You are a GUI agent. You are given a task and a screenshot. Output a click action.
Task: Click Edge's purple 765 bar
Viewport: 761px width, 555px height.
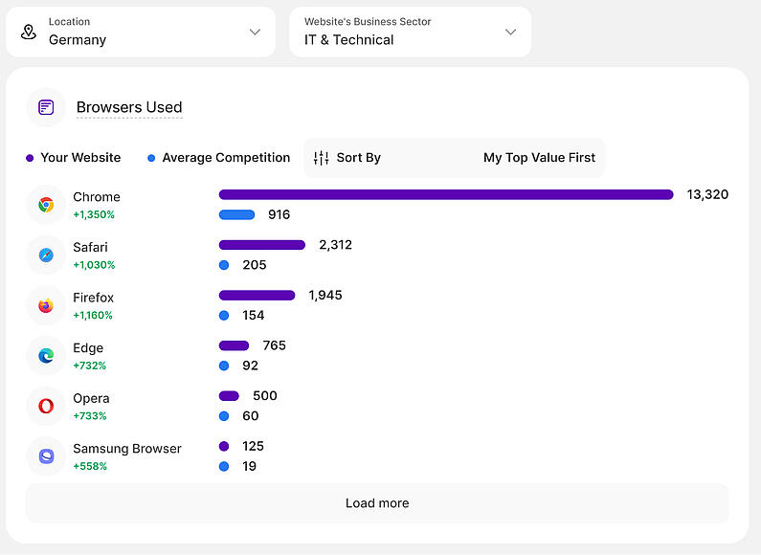pyautogui.click(x=234, y=345)
